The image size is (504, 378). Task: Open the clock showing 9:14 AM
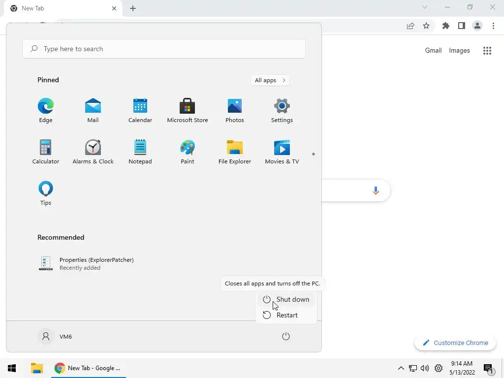[462, 368]
